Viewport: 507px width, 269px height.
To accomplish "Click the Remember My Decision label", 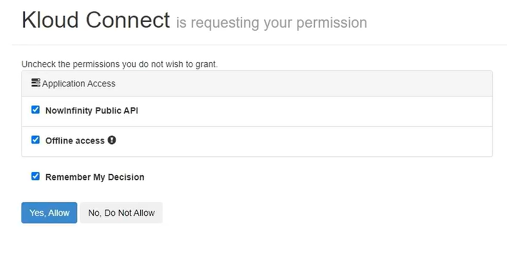I will (94, 177).
